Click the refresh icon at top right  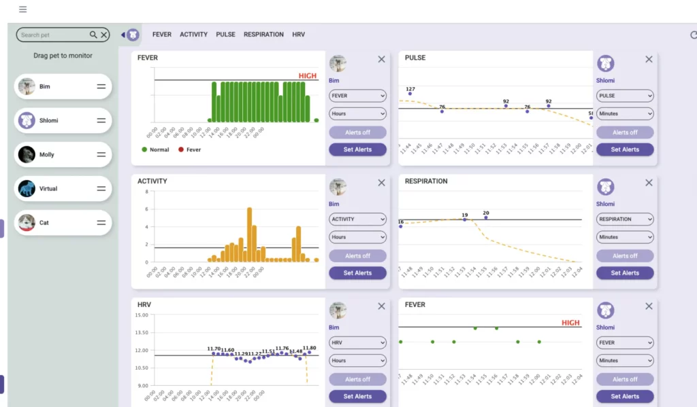(693, 35)
